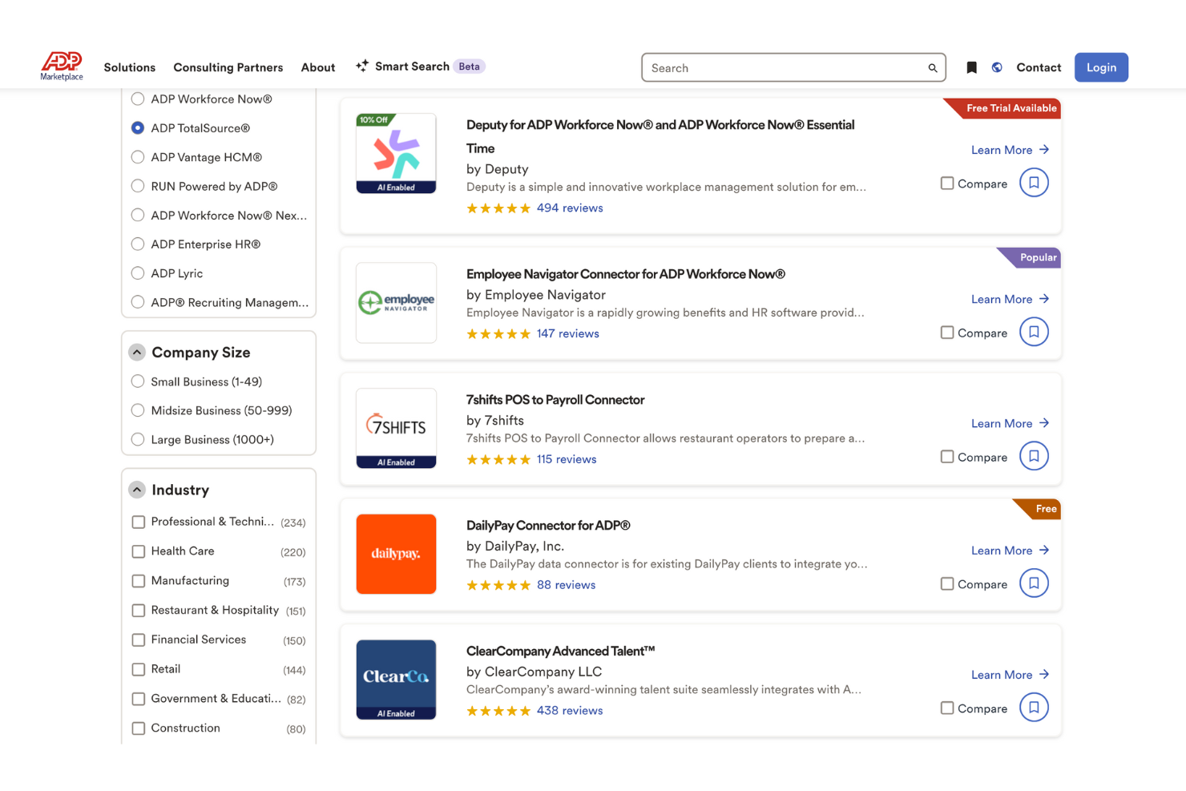Open the Consulting Partners menu
The width and height of the screenshot is (1186, 791).
pos(228,67)
